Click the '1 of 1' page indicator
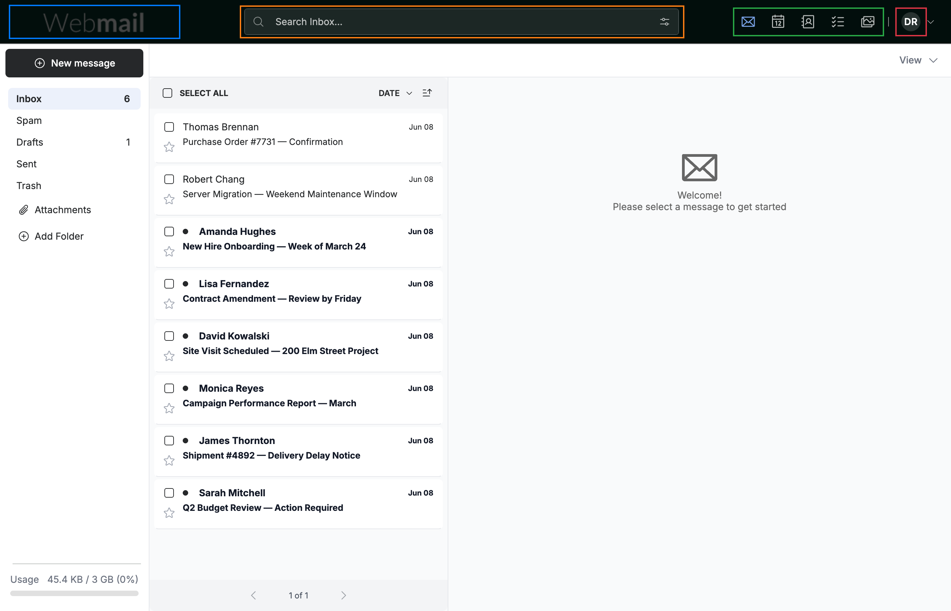The height and width of the screenshot is (611, 951). point(299,595)
